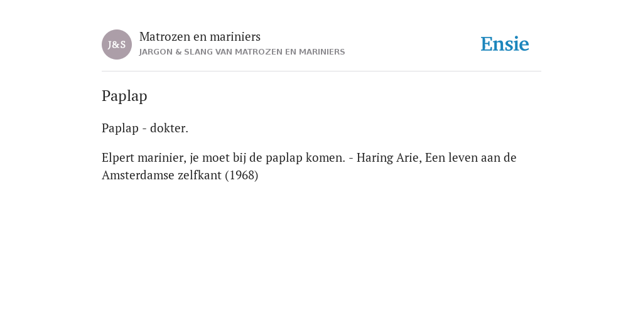The width and height of the screenshot is (643, 321).
Task: Click 'Amsterdamse zelfkant' in the citation
Action: (161, 176)
